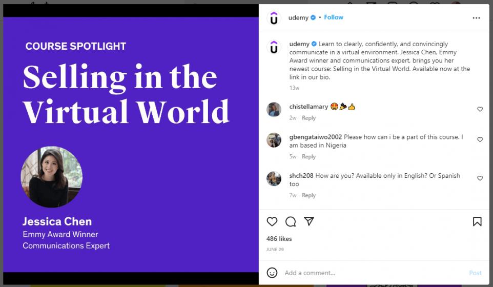Reply to gbengataiwo2002's comment
The width and height of the screenshot is (493, 287).
coord(309,157)
